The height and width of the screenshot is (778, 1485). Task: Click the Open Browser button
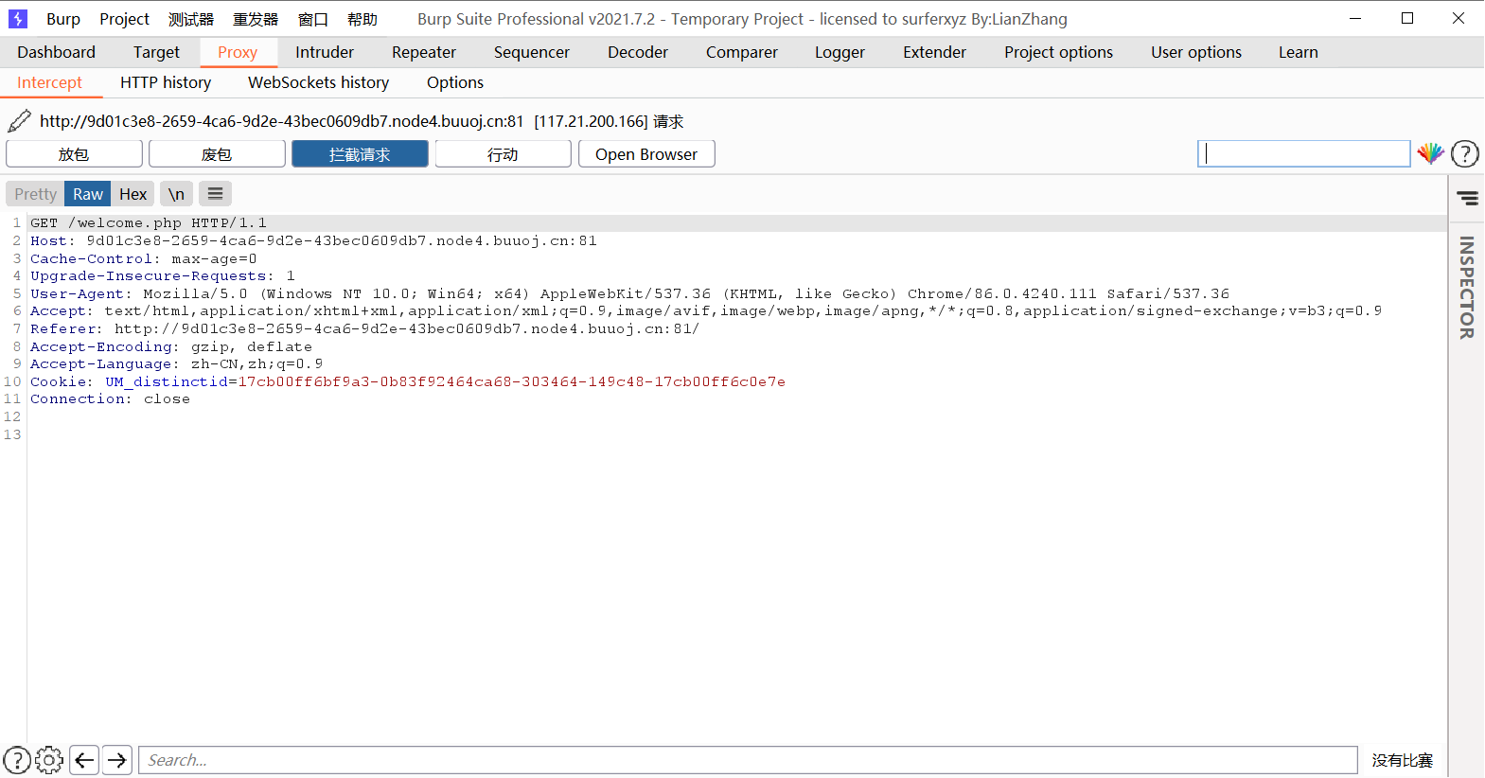click(646, 154)
